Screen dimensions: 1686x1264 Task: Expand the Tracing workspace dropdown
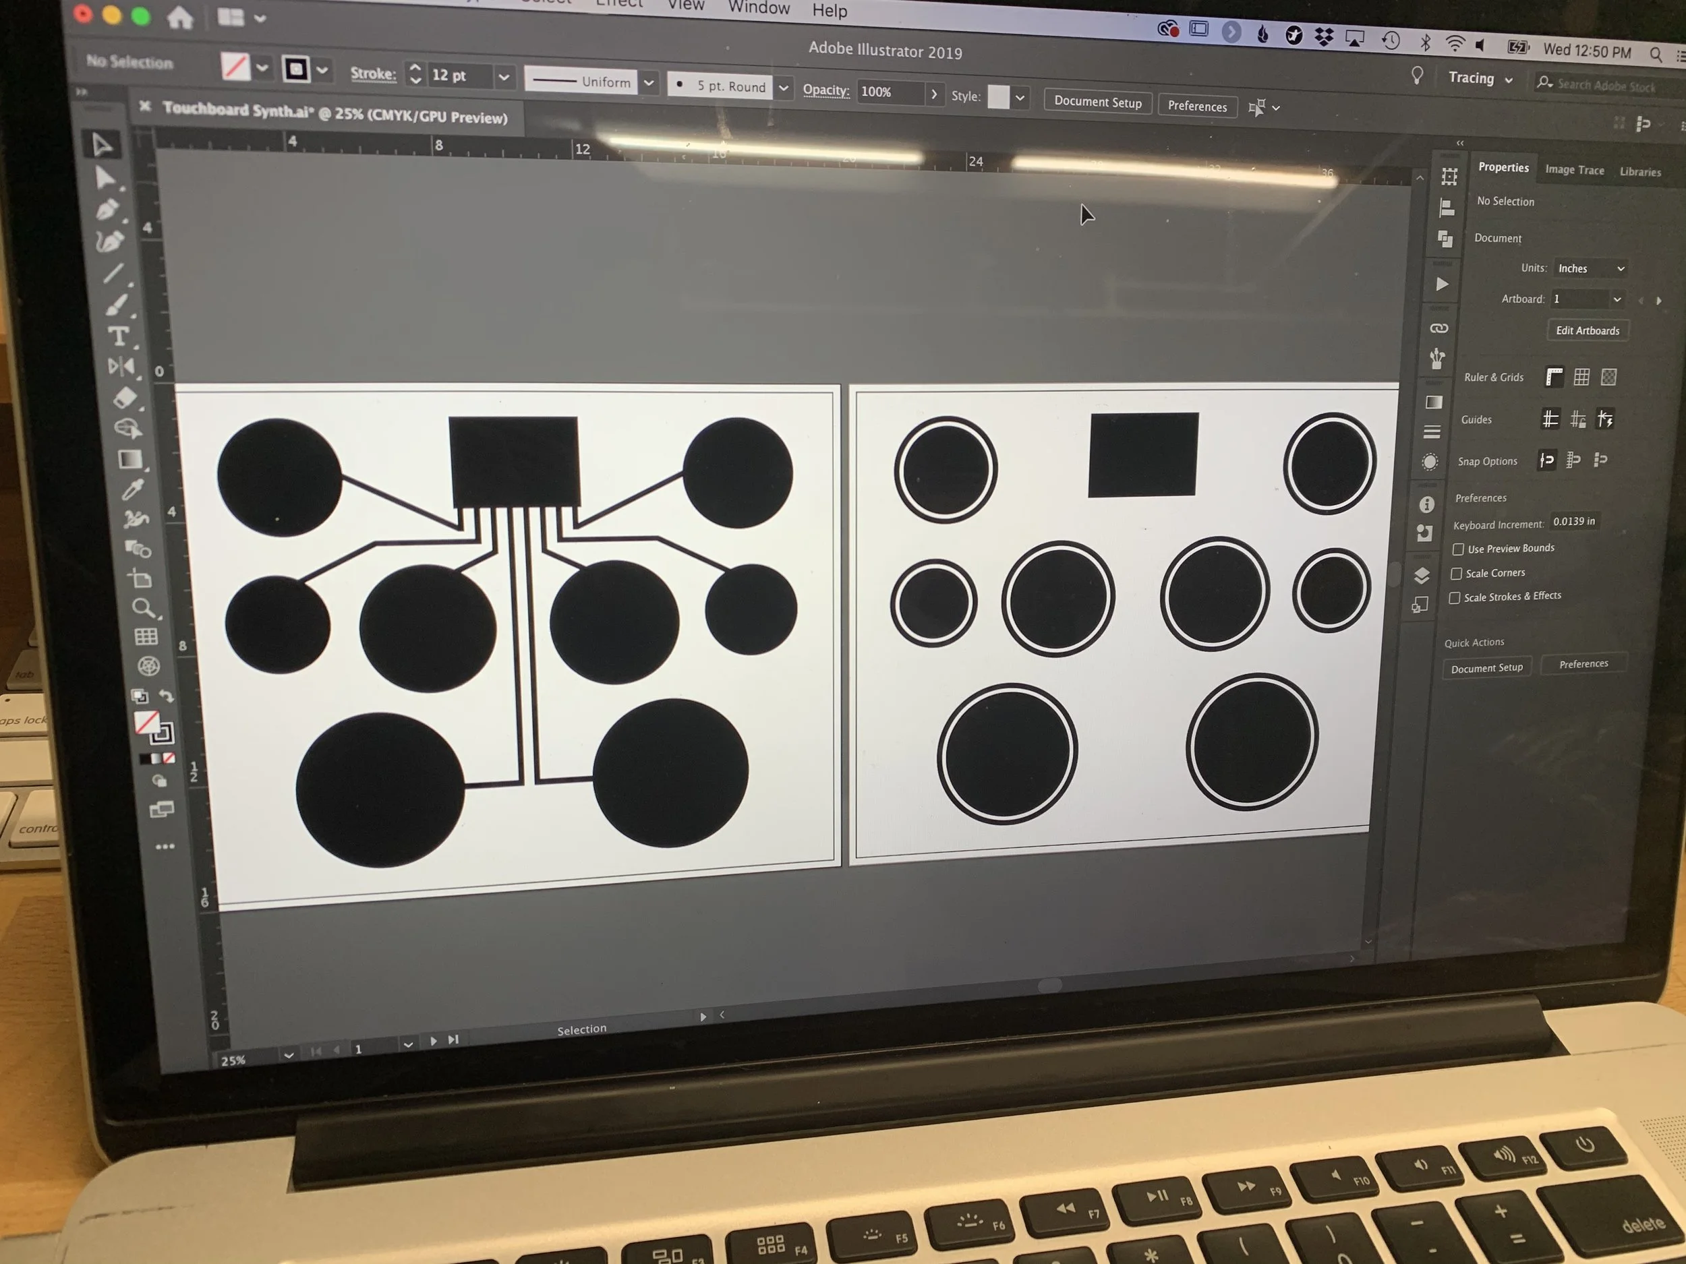pyautogui.click(x=1480, y=78)
